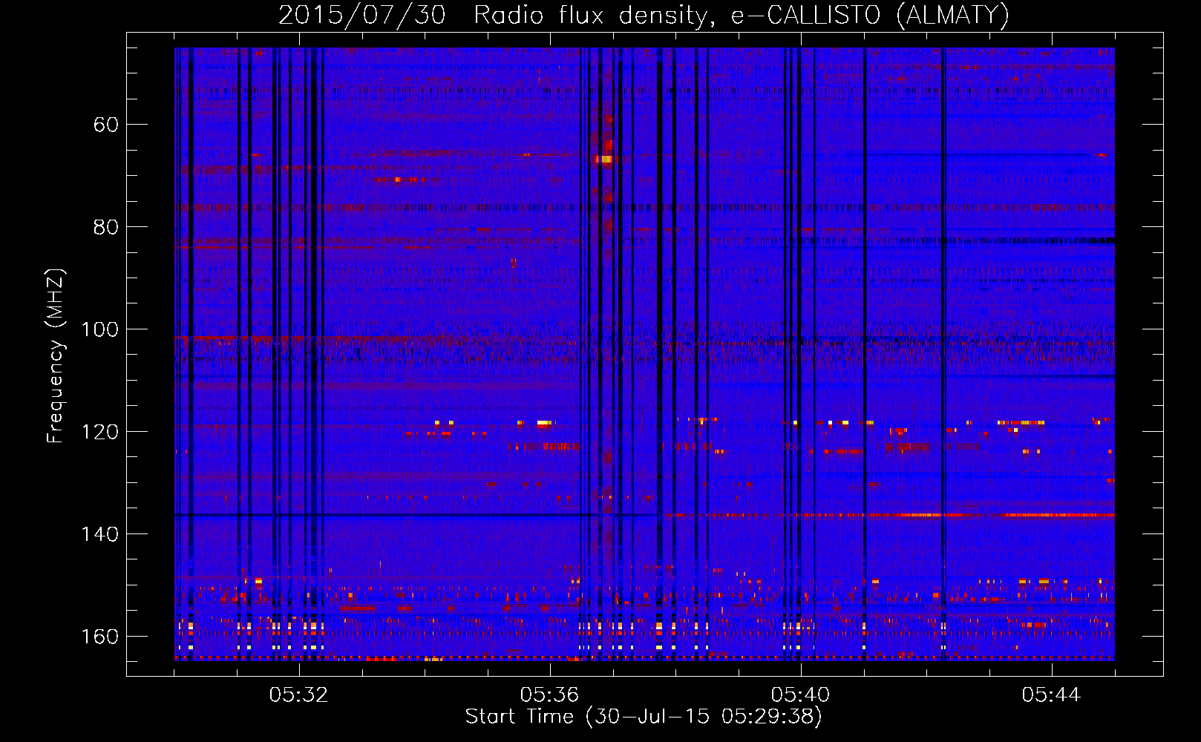Select the Frequency (MHZ) axis label
The width and height of the screenshot is (1201, 742).
tap(56, 355)
